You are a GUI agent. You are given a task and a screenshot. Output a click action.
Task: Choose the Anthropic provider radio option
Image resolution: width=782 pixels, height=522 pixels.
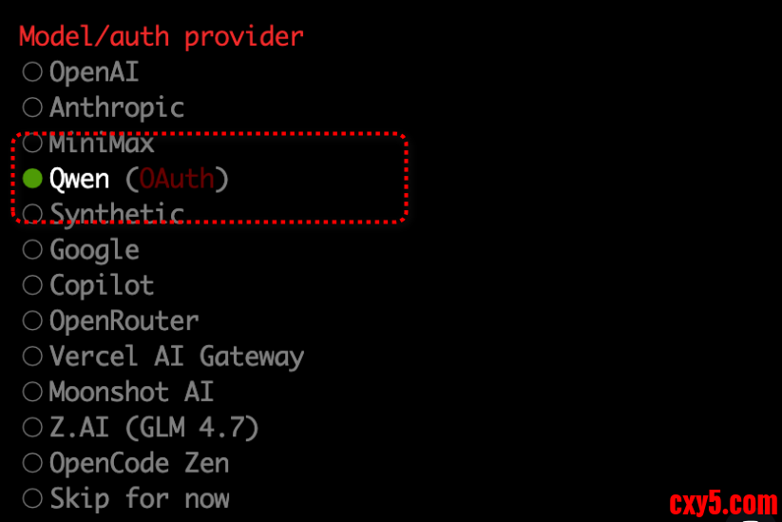[32, 107]
